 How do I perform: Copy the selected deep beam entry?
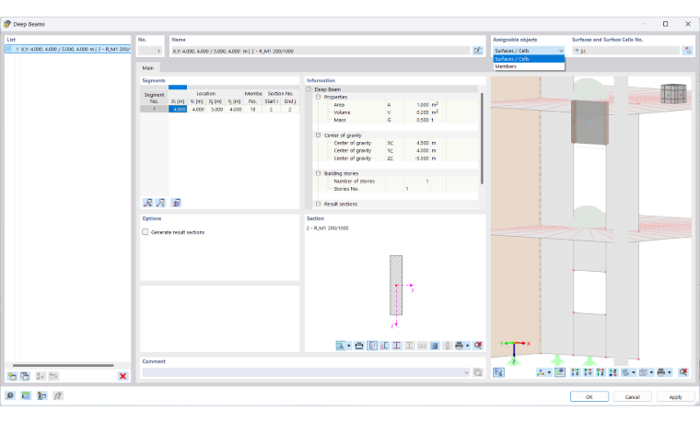[x=25, y=376]
